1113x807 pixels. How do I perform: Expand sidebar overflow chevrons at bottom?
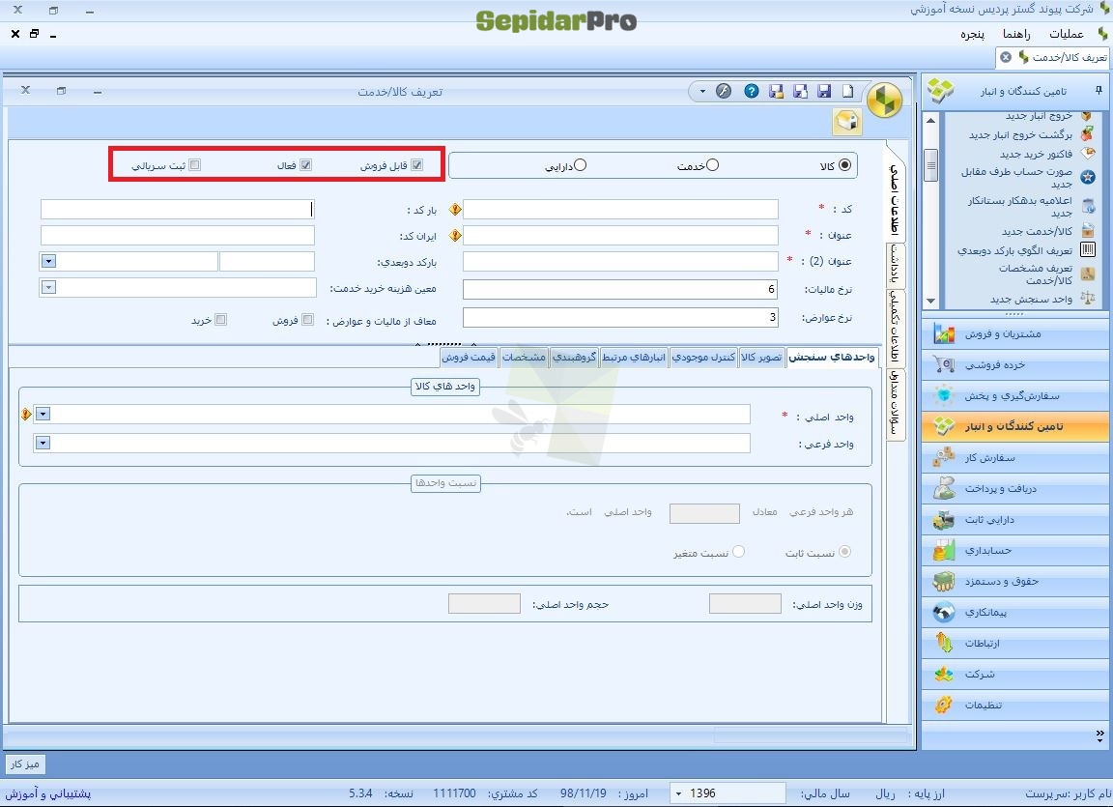[x=1099, y=735]
